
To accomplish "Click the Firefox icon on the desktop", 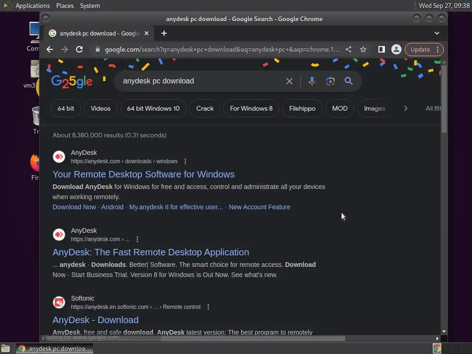I will pyautogui.click(x=35, y=163).
